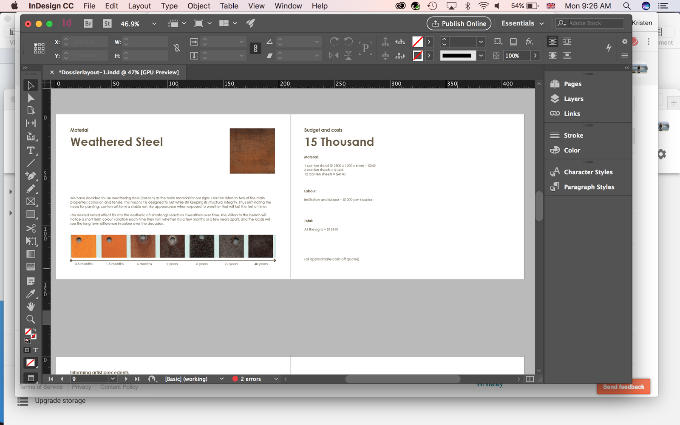This screenshot has height=425, width=680.
Task: Select the Pen tool
Action: [31, 176]
